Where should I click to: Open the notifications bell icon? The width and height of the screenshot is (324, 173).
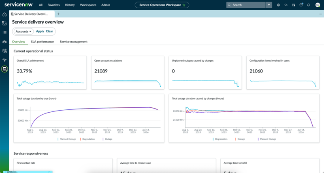(309, 5)
